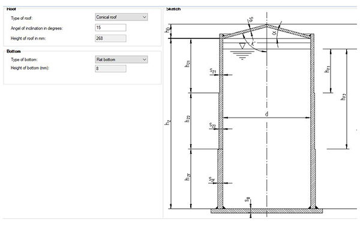
Task: Click the Height of roof field showing 268
Action: pyautogui.click(x=110, y=38)
